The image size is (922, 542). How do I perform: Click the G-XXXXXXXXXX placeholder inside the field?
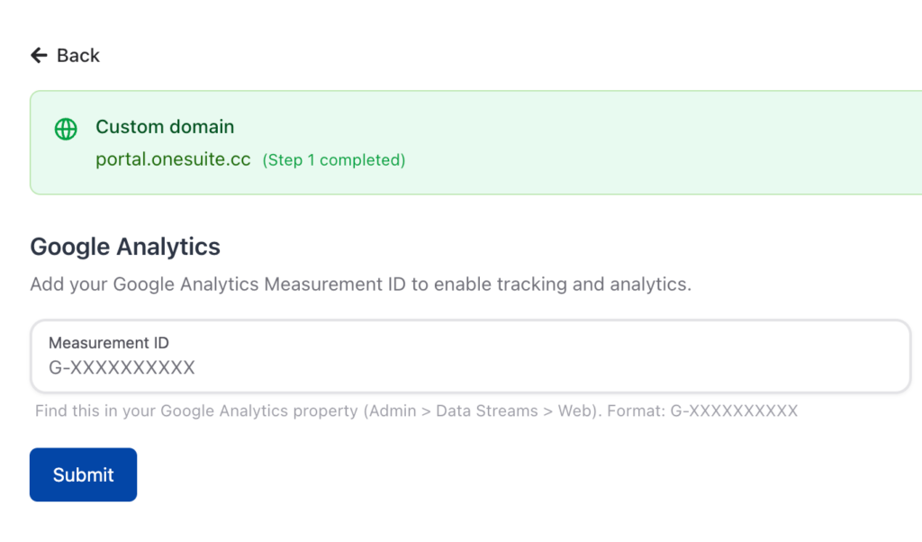122,367
